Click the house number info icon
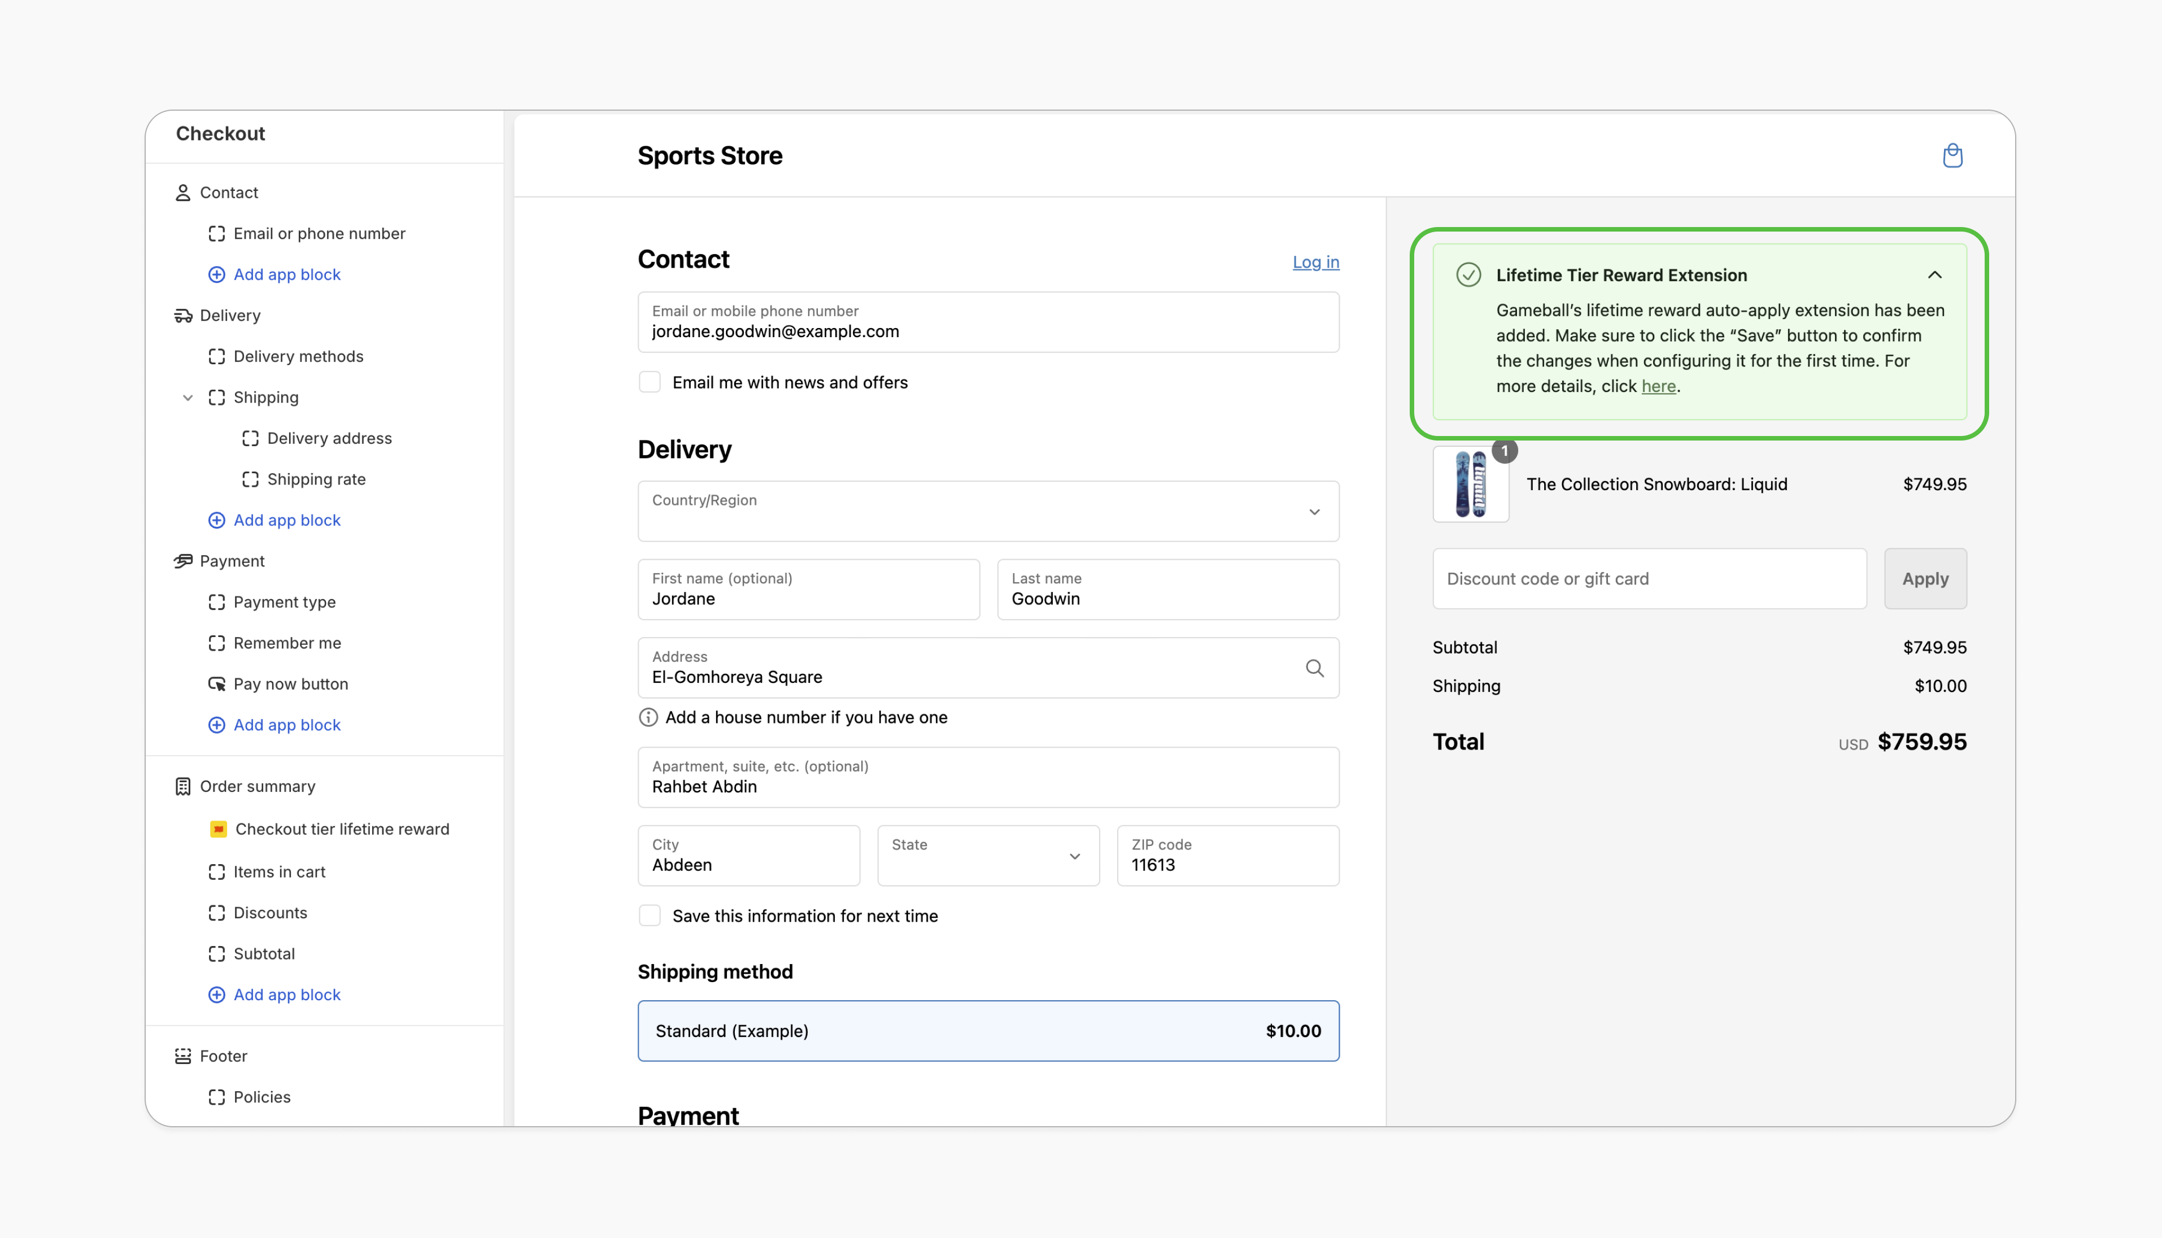This screenshot has height=1238, width=2162. pyautogui.click(x=648, y=717)
